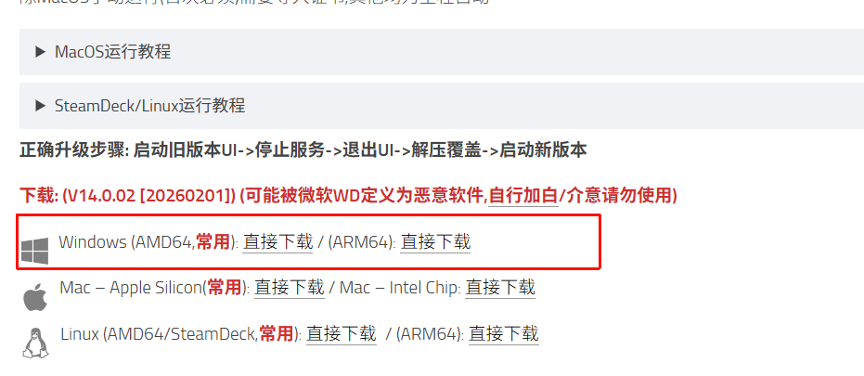864x376 pixels.
Task: Open the SteamDeck/Linux运行教程 section title
Action: (x=150, y=105)
